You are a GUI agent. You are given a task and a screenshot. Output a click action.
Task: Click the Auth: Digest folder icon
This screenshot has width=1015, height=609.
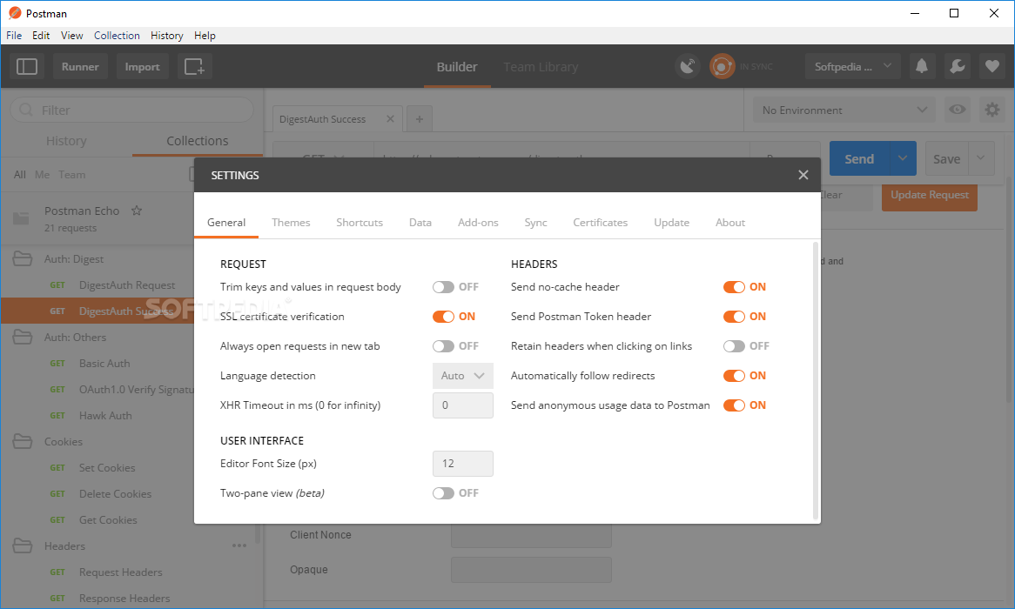tap(23, 259)
